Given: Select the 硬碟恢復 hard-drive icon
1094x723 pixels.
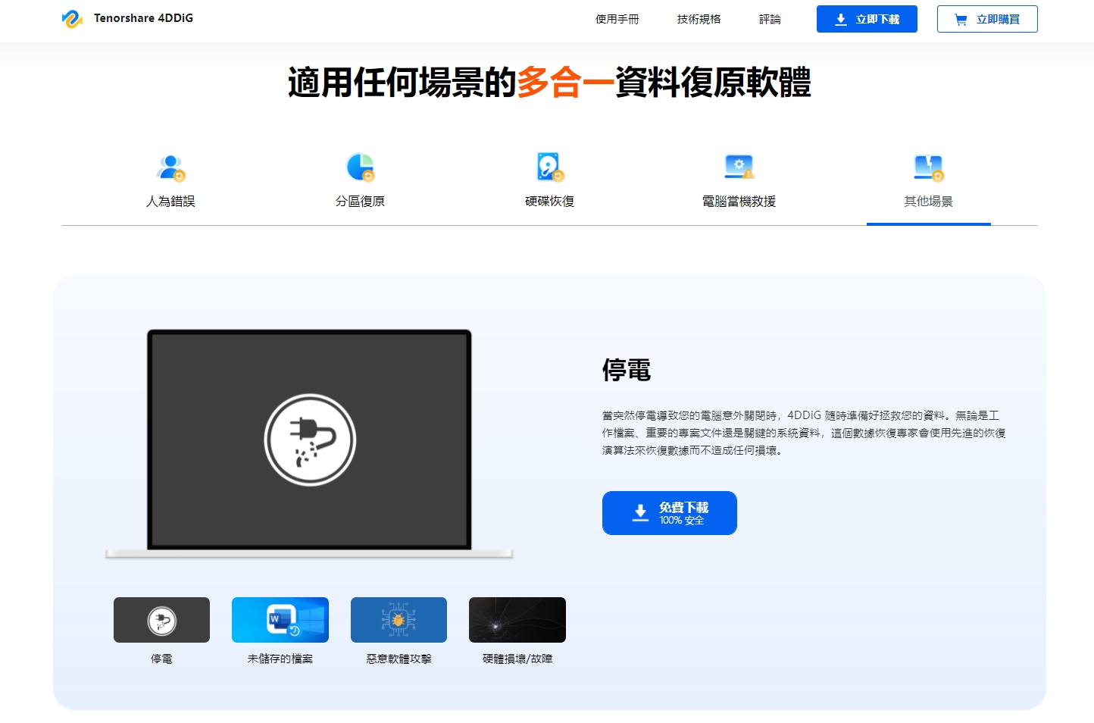Looking at the screenshot, I should pyautogui.click(x=549, y=167).
